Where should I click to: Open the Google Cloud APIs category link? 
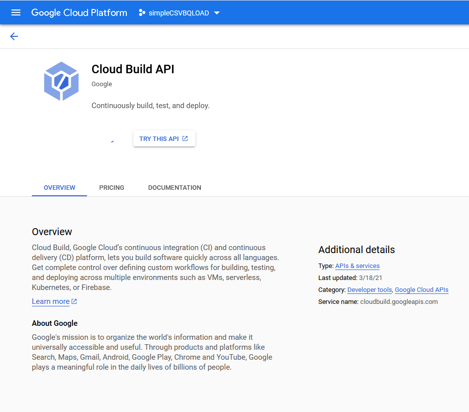pos(421,290)
